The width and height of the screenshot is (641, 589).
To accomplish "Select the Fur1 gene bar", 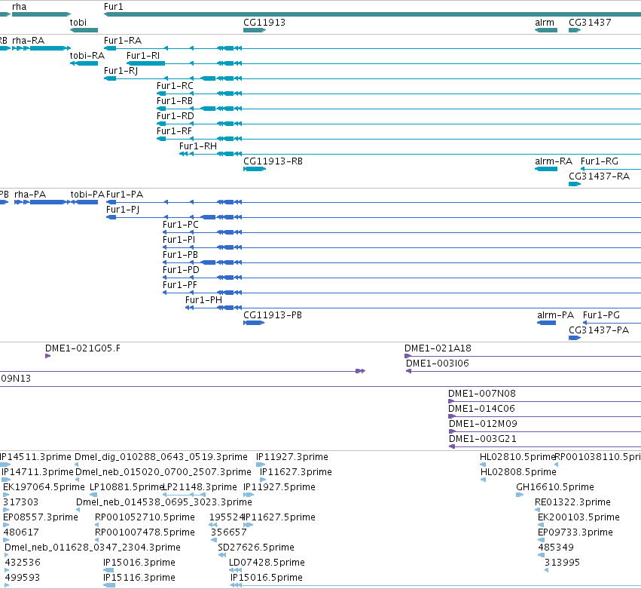I will 372,14.
